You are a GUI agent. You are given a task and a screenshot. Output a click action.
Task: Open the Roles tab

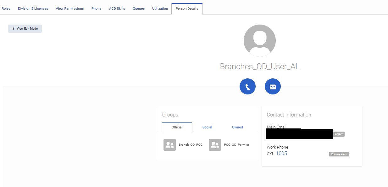(6, 8)
